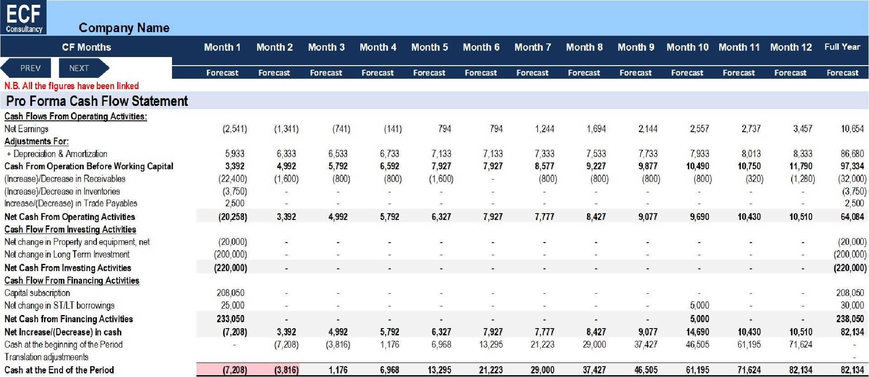Select Net Cash from Financing Activities label

[x=69, y=319]
